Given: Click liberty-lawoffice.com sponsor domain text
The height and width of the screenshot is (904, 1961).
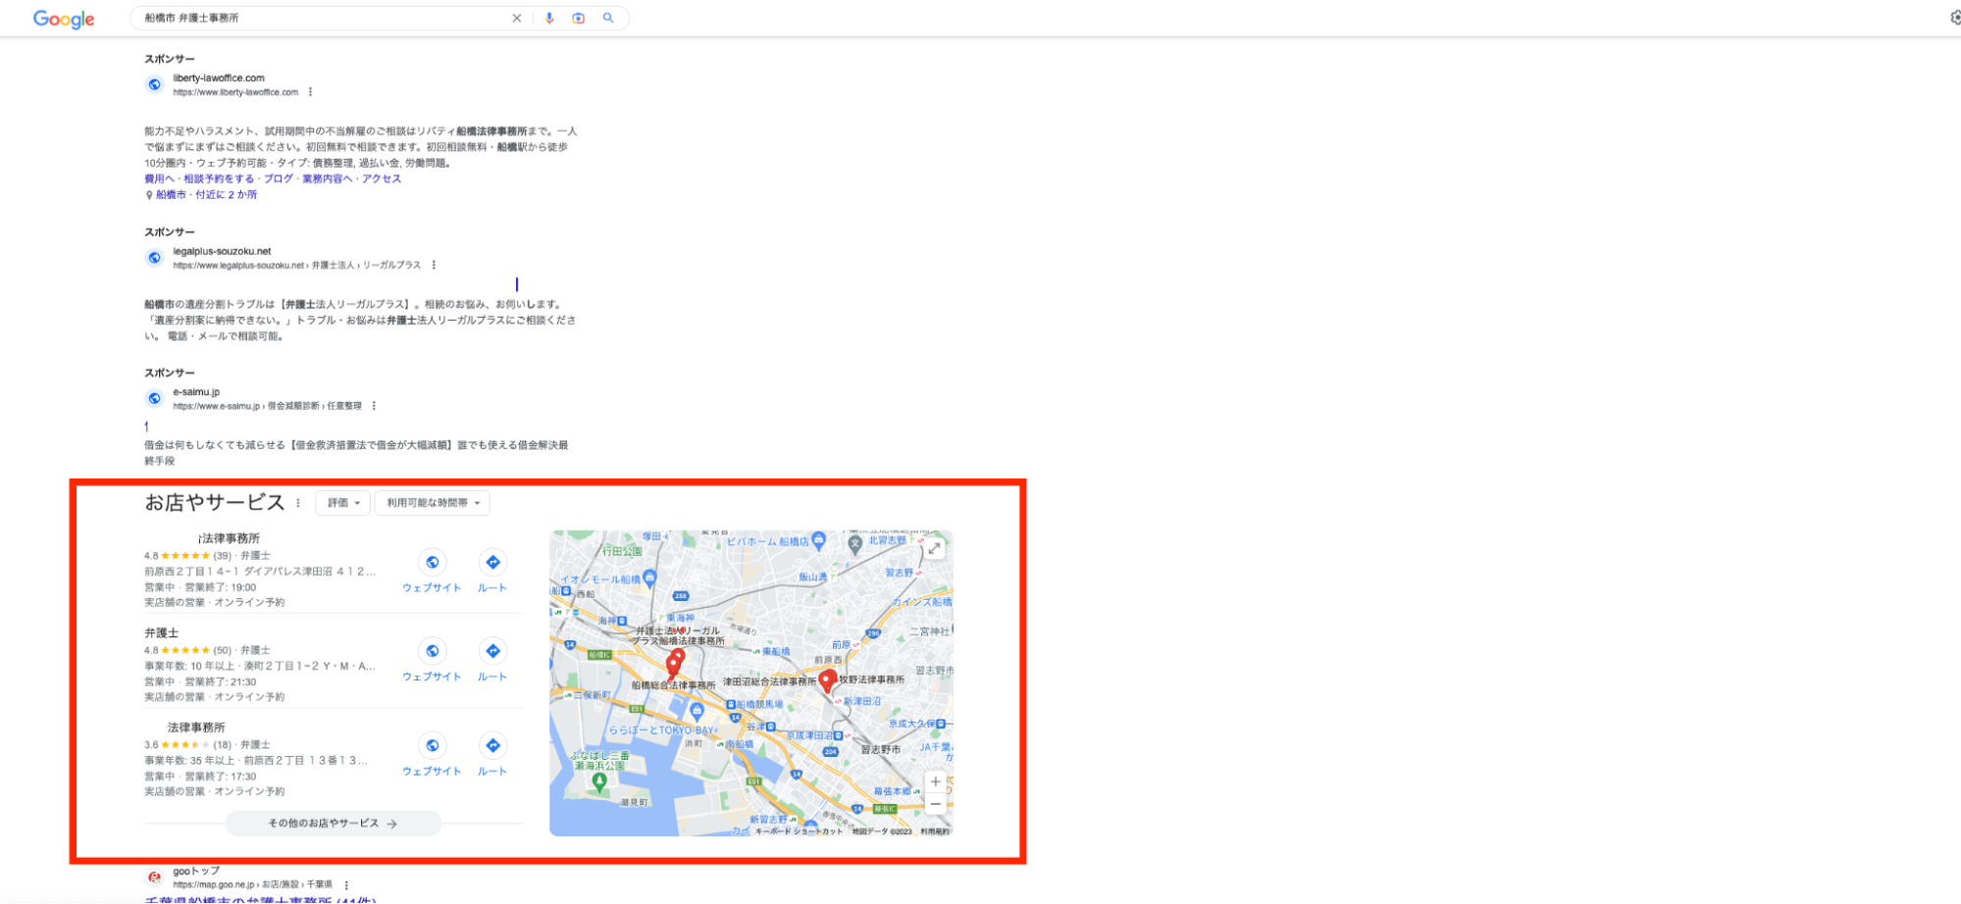Looking at the screenshot, I should [219, 77].
